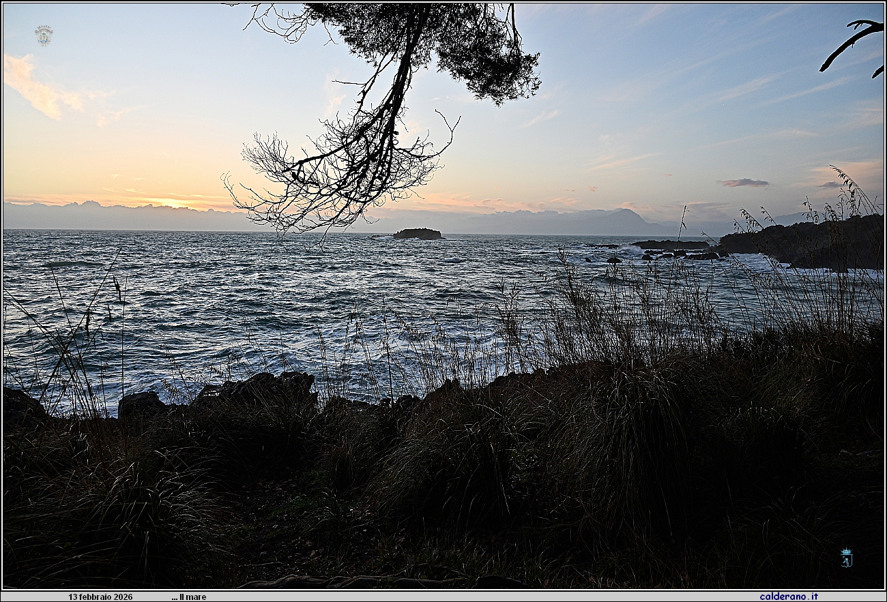Image resolution: width=887 pixels, height=602 pixels.
Task: Click the small purple cloud on right
Action: coord(743,183)
